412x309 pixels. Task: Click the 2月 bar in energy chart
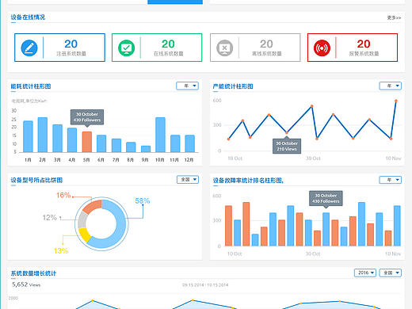43,135
